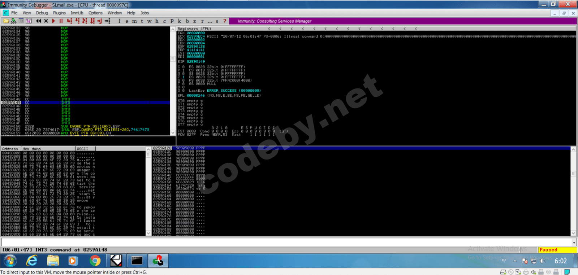
Task: Open the Window menu
Action: [x=115, y=13]
